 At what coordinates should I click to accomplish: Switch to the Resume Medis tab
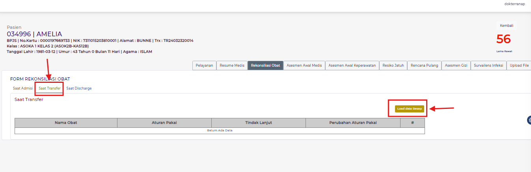(232, 65)
